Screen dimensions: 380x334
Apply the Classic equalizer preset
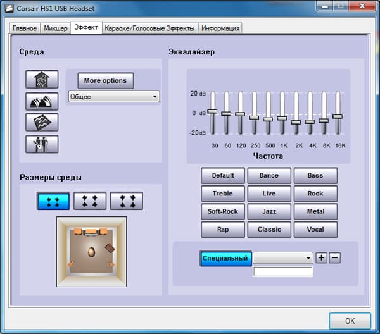point(269,229)
